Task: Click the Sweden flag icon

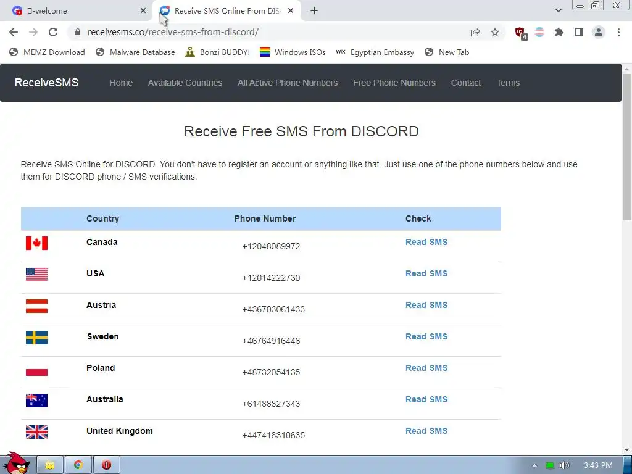Action: (x=36, y=338)
